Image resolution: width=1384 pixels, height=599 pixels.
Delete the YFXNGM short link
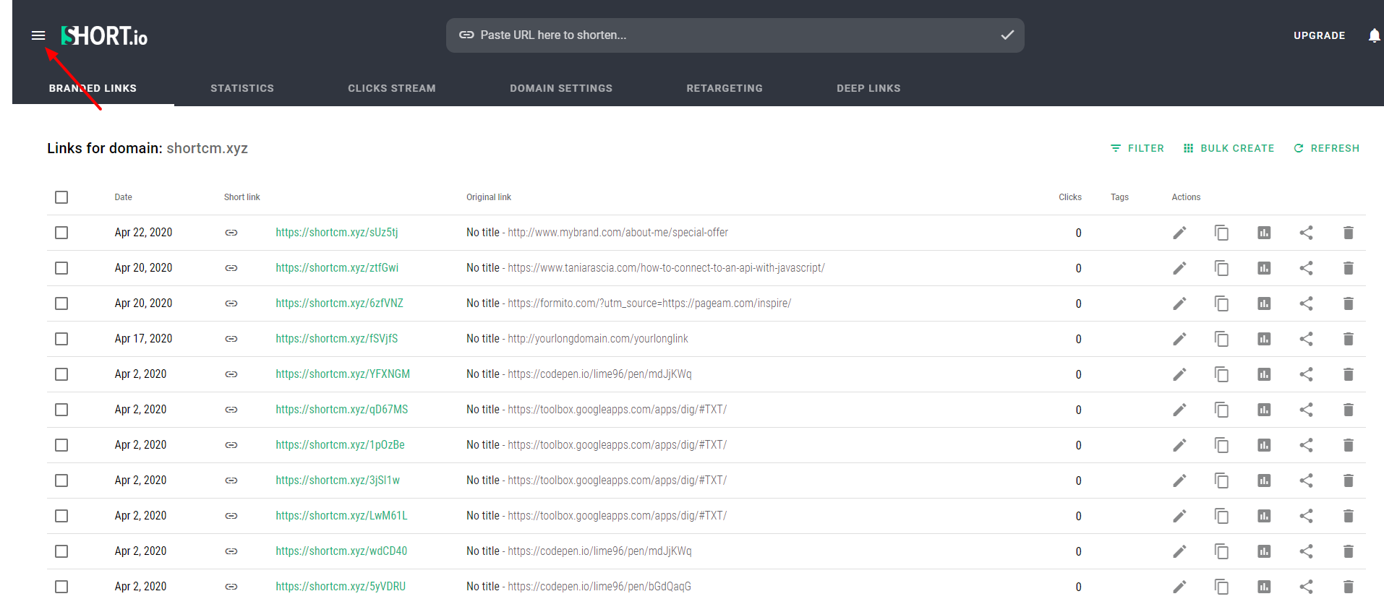(x=1348, y=374)
